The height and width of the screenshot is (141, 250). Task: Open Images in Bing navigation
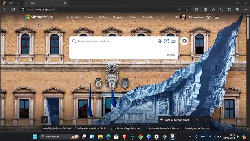click(x=89, y=17)
